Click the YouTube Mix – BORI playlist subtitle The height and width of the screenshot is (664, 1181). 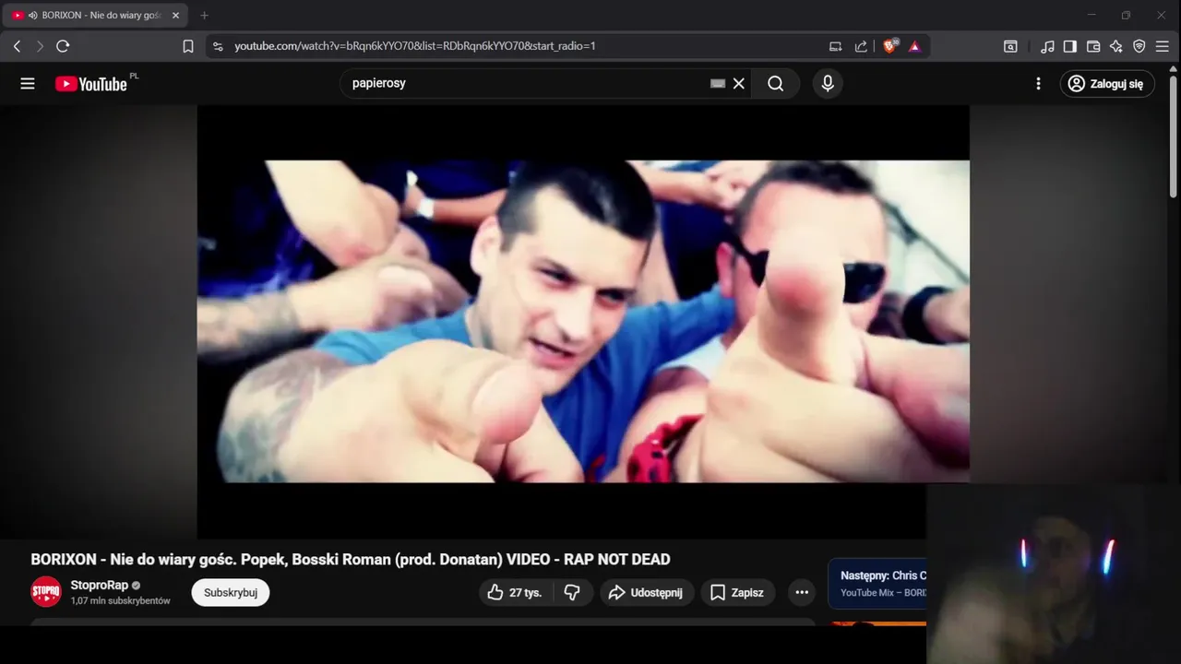(883, 593)
